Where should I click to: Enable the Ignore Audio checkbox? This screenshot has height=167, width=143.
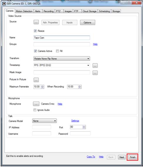(35, 110)
